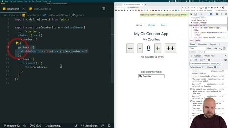Click the cloud publish changes icon
Image resolution: width=228 pixels, height=128 pixels.
pyautogui.click(x=25, y=126)
